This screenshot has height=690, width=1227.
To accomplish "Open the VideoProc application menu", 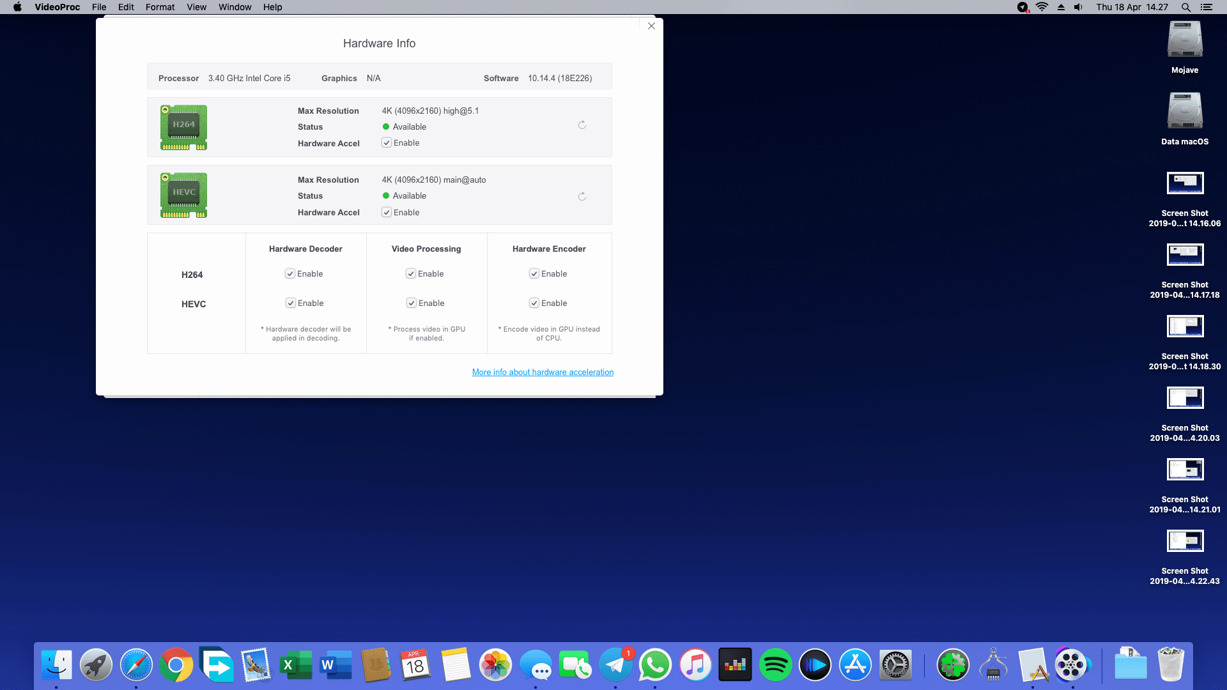I will click(57, 7).
